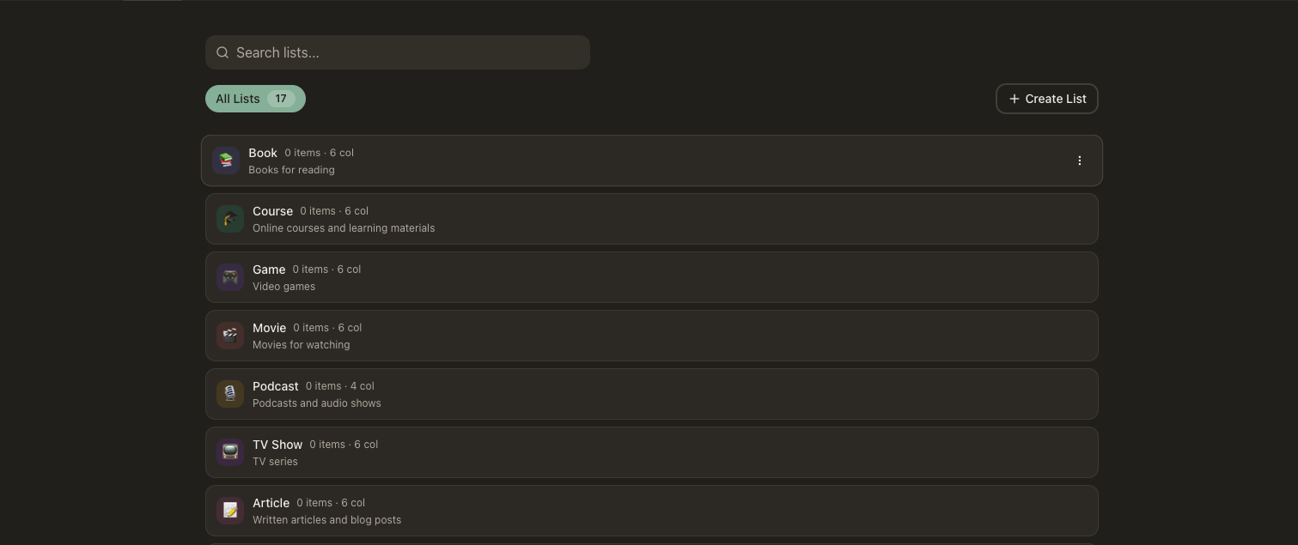The height and width of the screenshot is (545, 1298).
Task: Click the Game controller icon
Action: (230, 277)
